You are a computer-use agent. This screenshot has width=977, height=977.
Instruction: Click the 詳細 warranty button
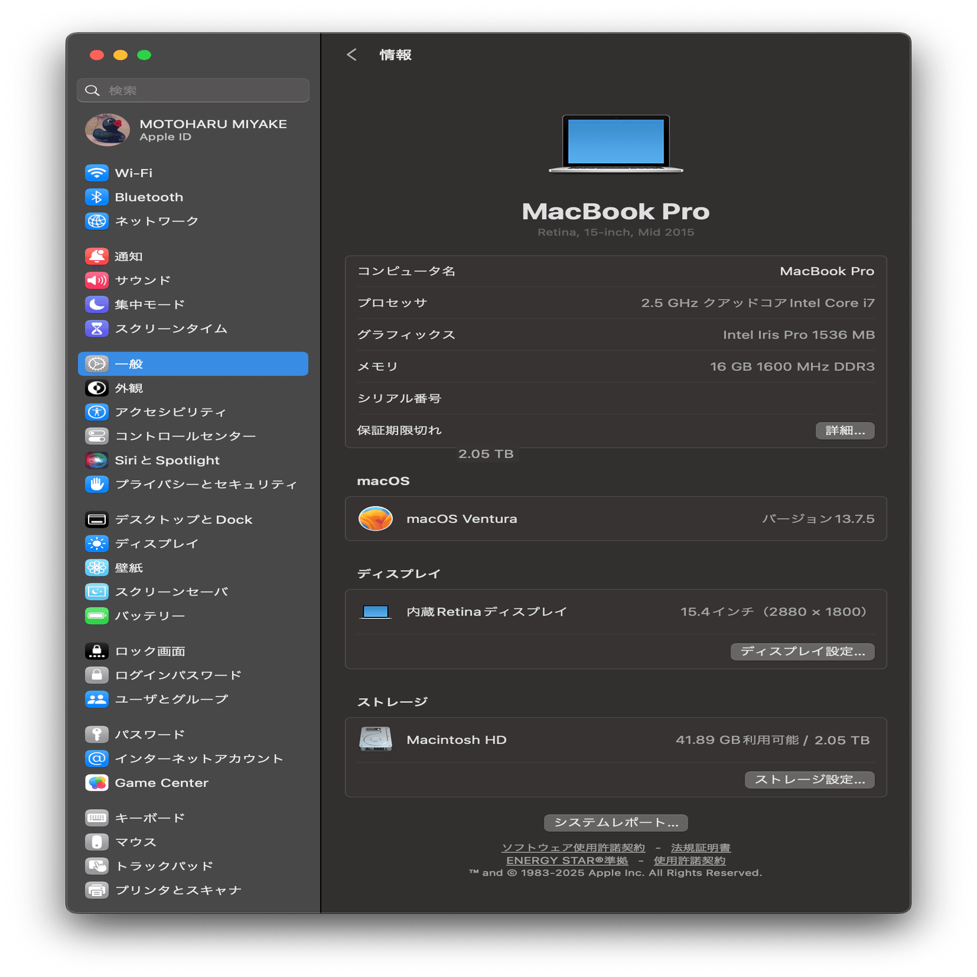click(x=844, y=431)
